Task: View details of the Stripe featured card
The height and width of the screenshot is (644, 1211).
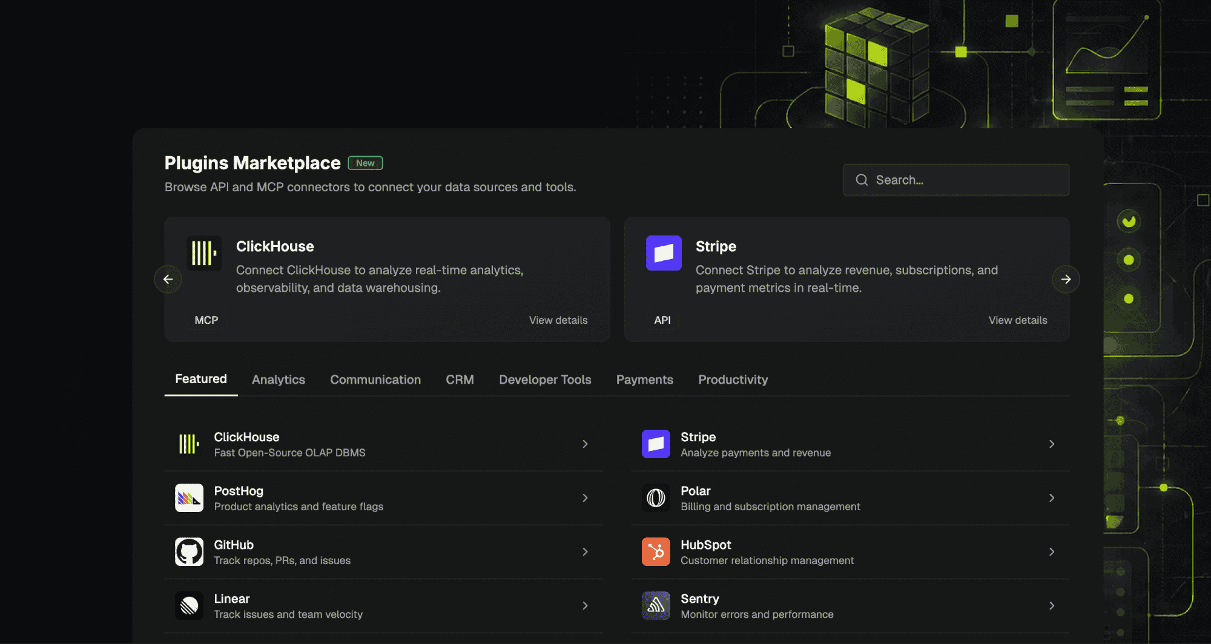Action: pyautogui.click(x=1018, y=320)
